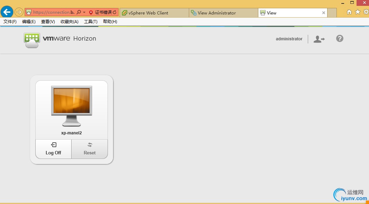Switch to the View Administrator tab
The image size is (369, 204).
click(223, 13)
